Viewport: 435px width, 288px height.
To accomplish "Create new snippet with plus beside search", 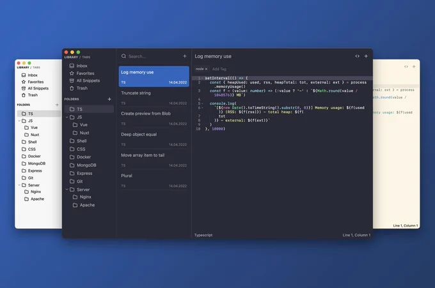I will pos(185,56).
